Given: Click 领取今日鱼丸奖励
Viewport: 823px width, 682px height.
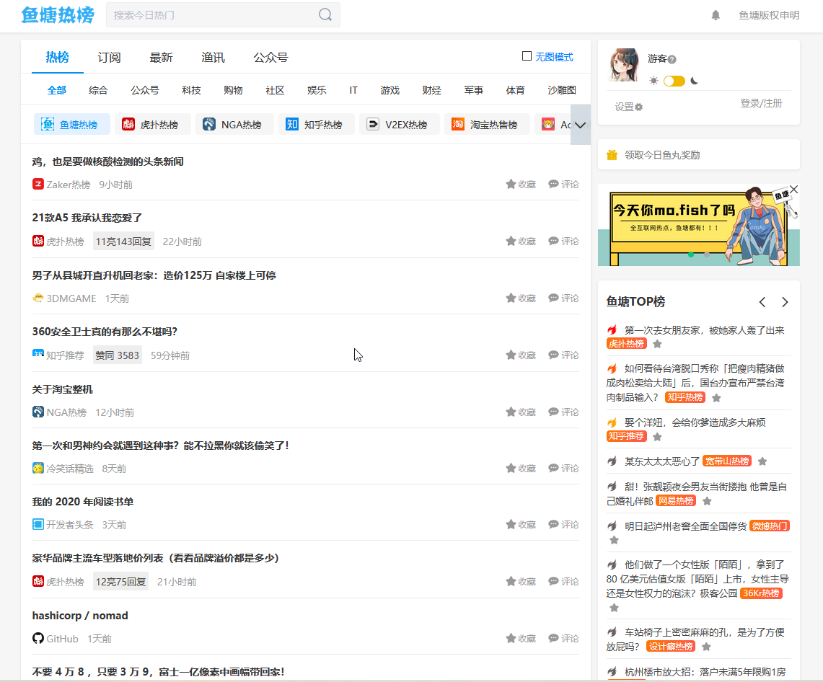Looking at the screenshot, I should pyautogui.click(x=662, y=155).
